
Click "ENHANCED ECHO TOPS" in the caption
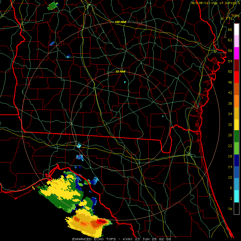[94, 239]
